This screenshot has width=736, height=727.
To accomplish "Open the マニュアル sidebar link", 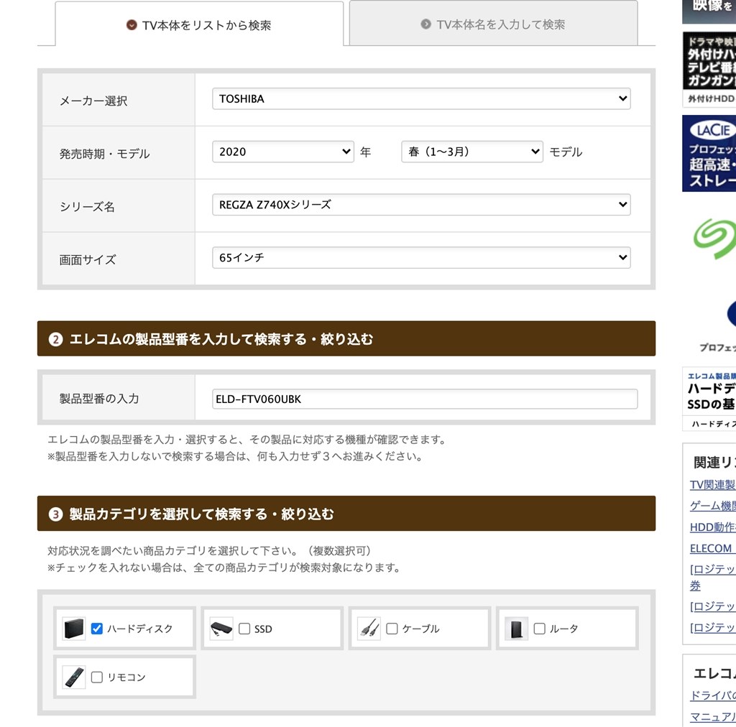I will pyautogui.click(x=712, y=717).
